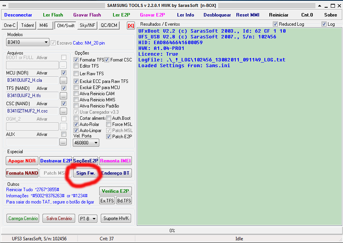The width and height of the screenshot is (343, 243).
Task: Click Gravar Flash menu item
Action: (x=87, y=15)
